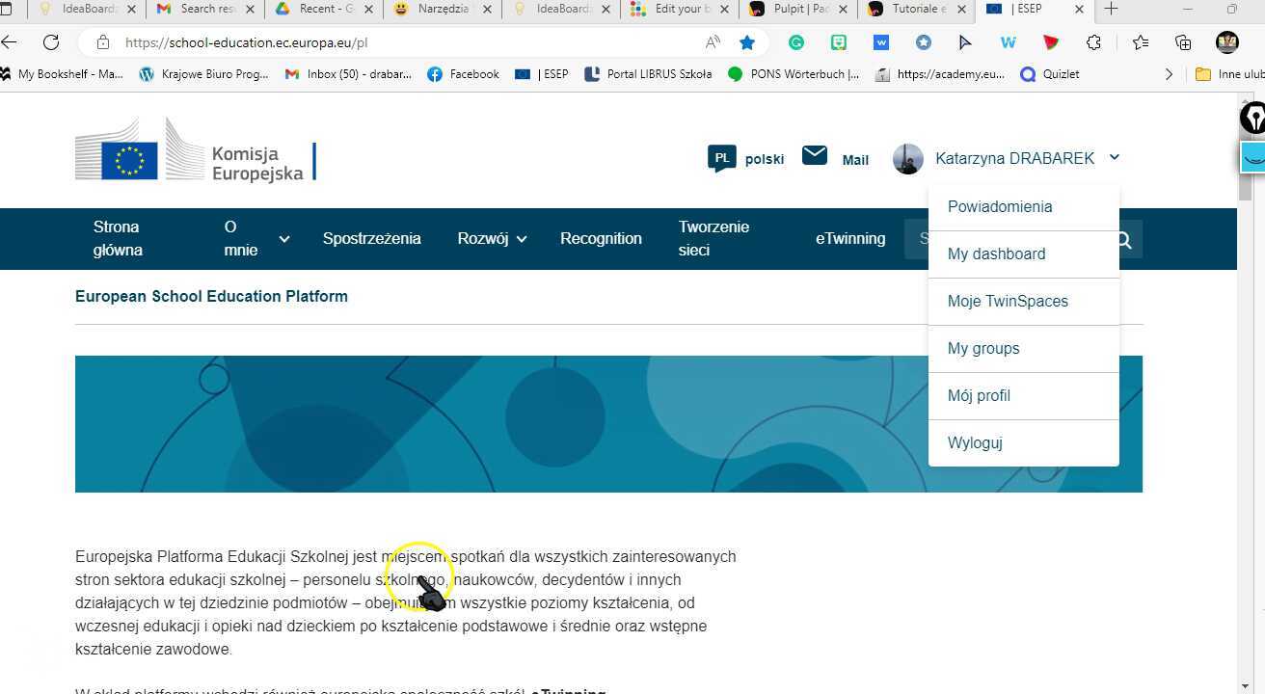Add page to favorites via the star icon
1265x694 pixels.
coord(747,42)
